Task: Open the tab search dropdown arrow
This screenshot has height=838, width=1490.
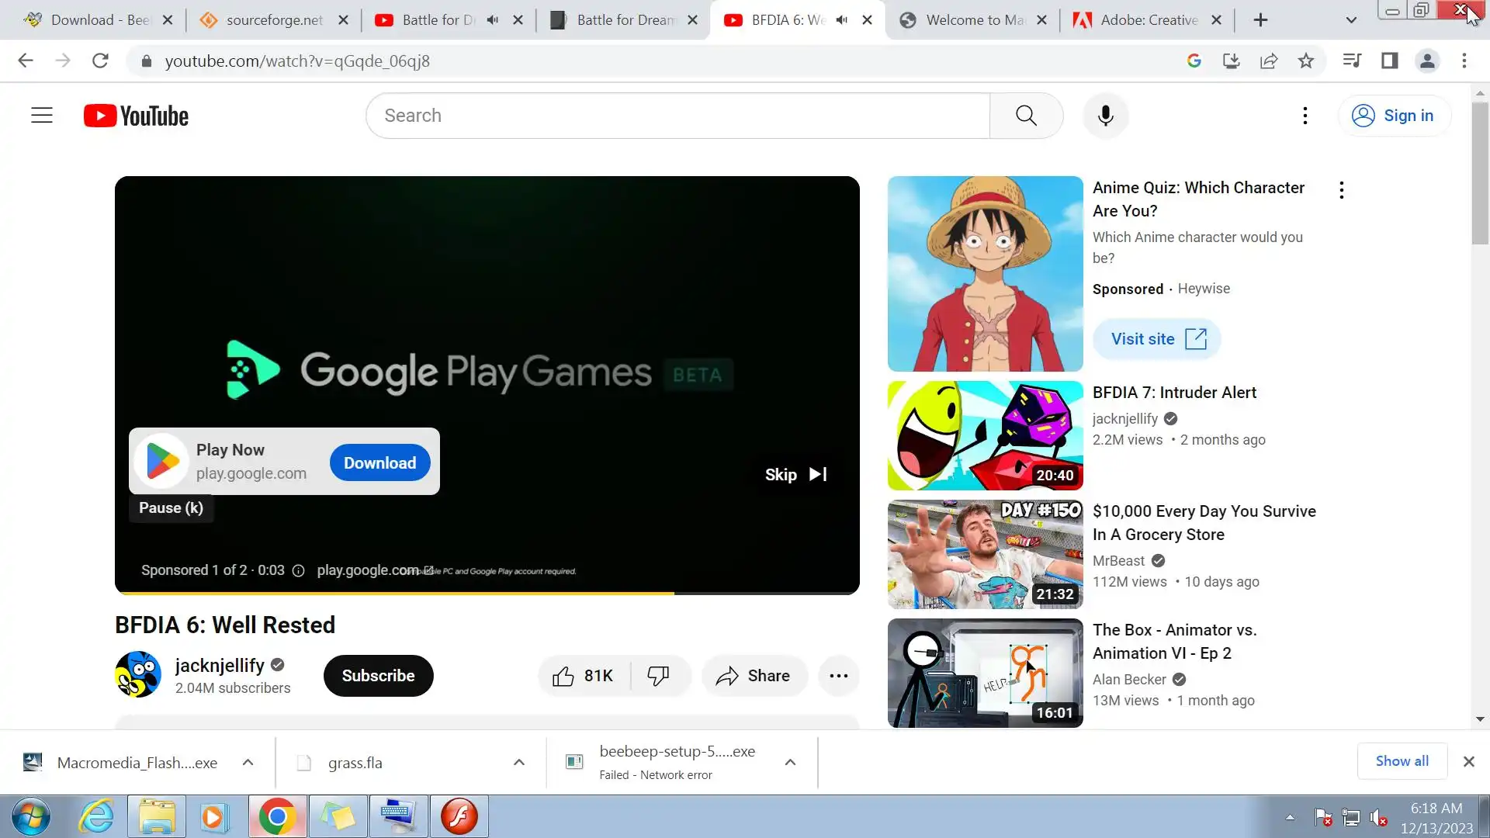Action: [x=1351, y=20]
